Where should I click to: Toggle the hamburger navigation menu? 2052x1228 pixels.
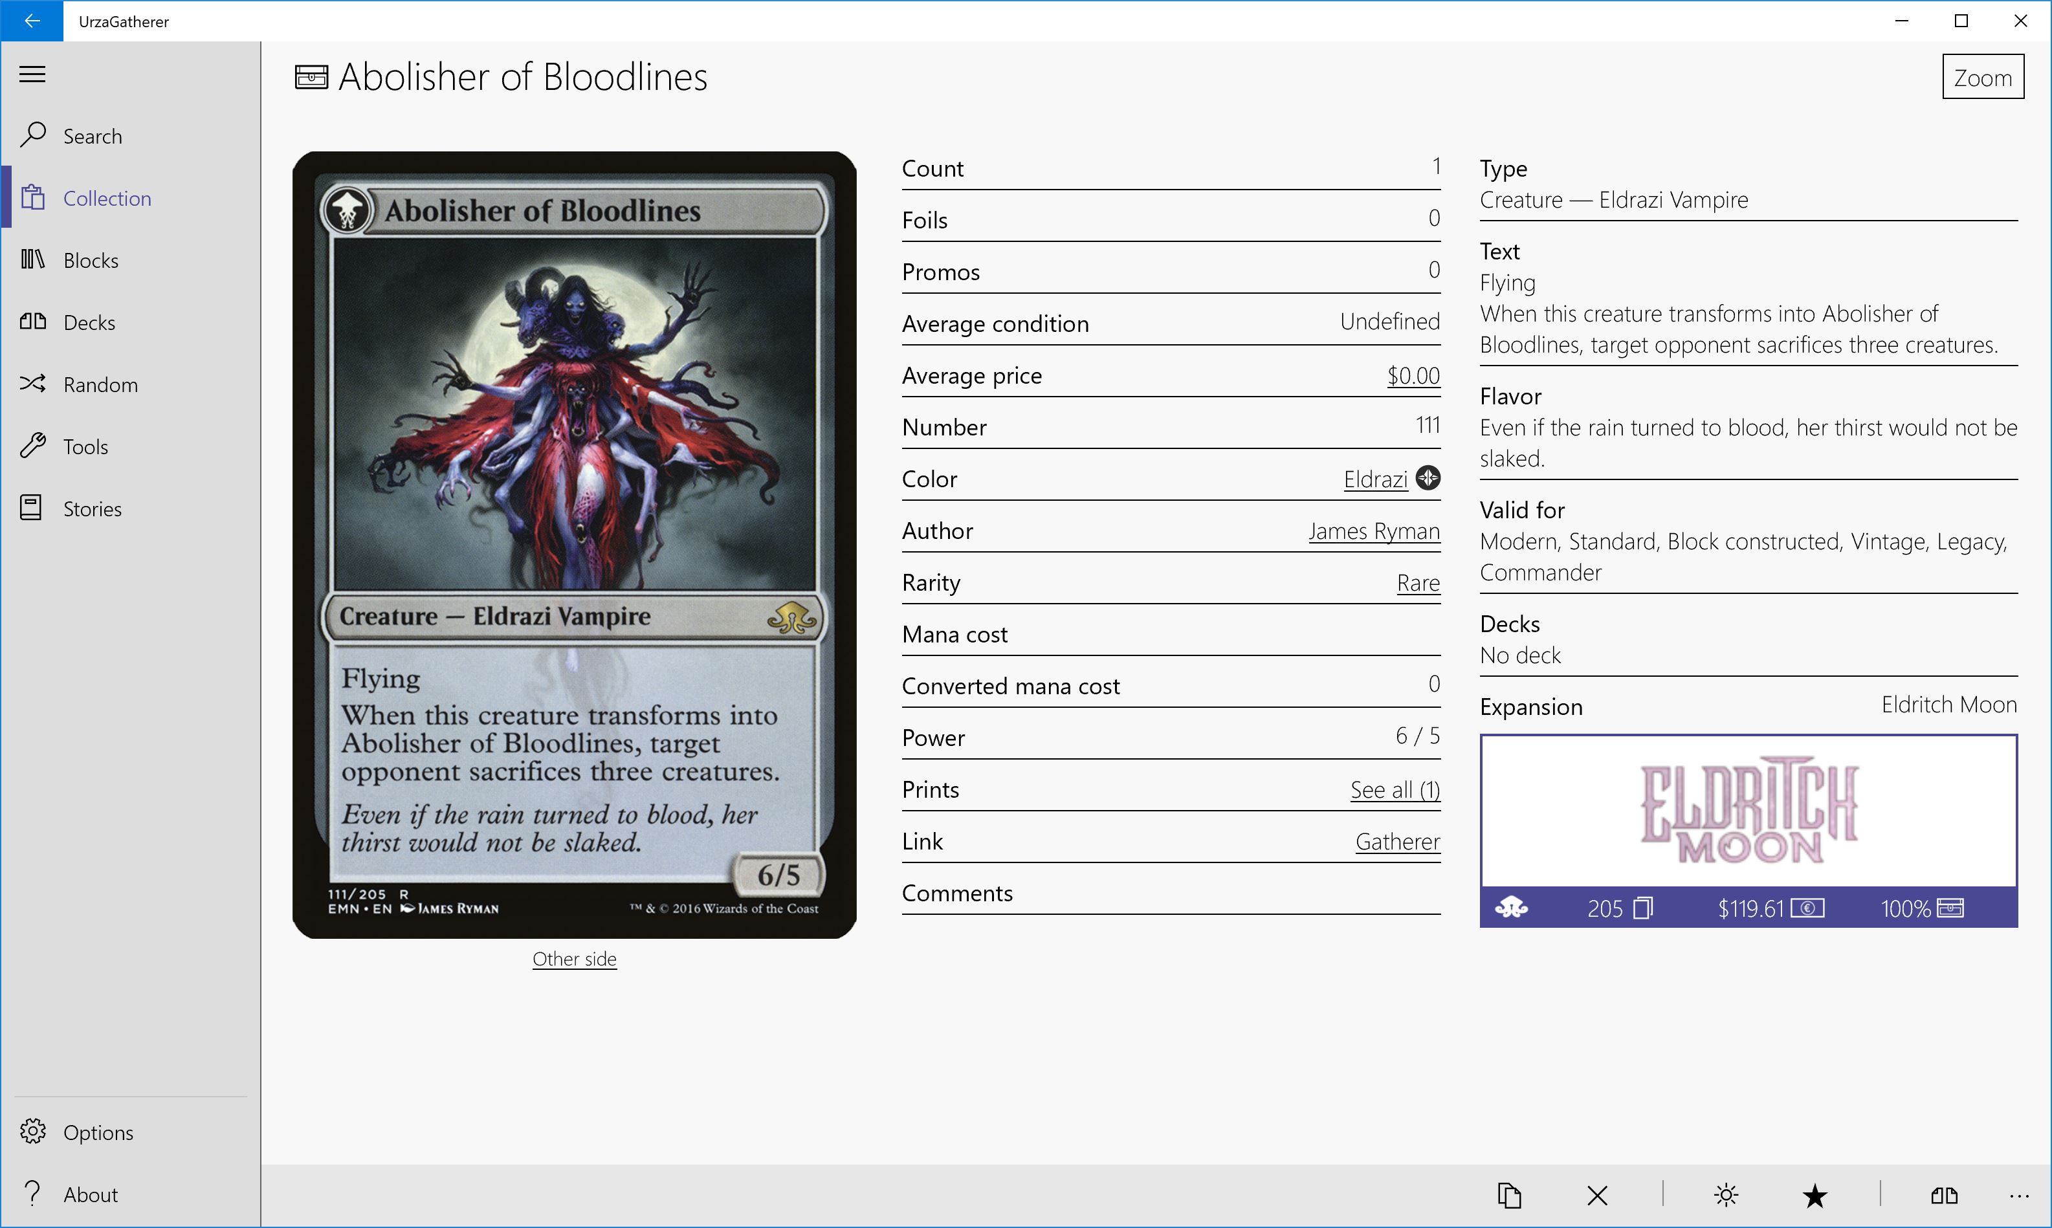tap(32, 74)
